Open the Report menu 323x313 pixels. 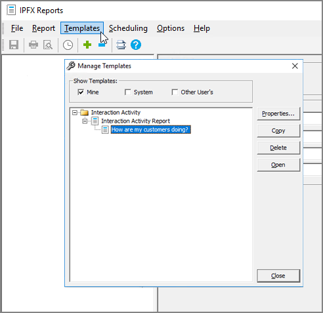tap(43, 28)
